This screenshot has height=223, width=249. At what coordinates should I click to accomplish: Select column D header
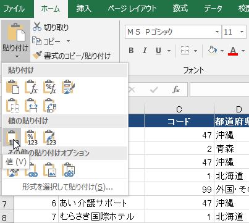coord(232,109)
